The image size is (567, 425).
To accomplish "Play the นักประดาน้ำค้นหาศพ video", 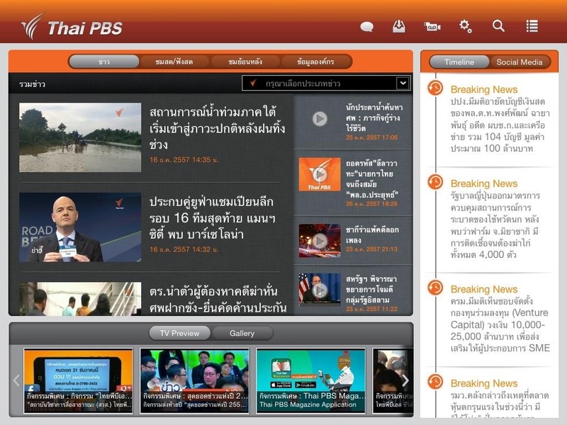I will pyautogui.click(x=320, y=118).
